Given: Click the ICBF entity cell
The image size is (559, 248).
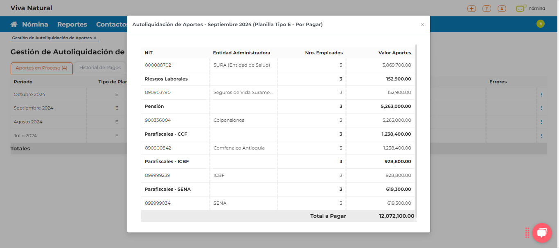Looking at the screenshot, I should (x=219, y=175).
